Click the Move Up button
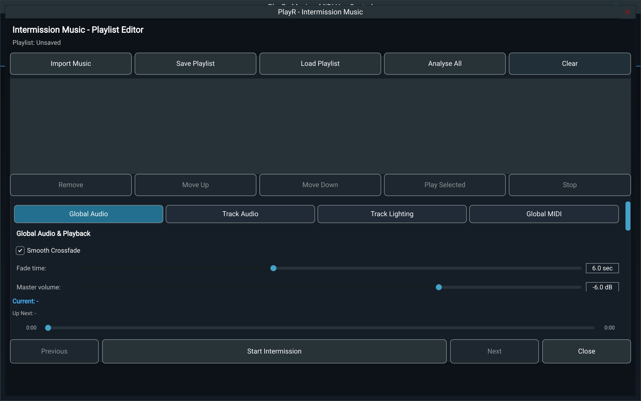The image size is (641, 401). [195, 185]
